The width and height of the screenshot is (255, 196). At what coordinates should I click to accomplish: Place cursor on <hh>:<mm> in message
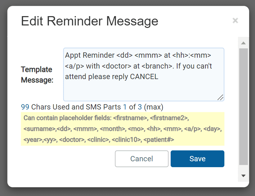tap(192, 55)
